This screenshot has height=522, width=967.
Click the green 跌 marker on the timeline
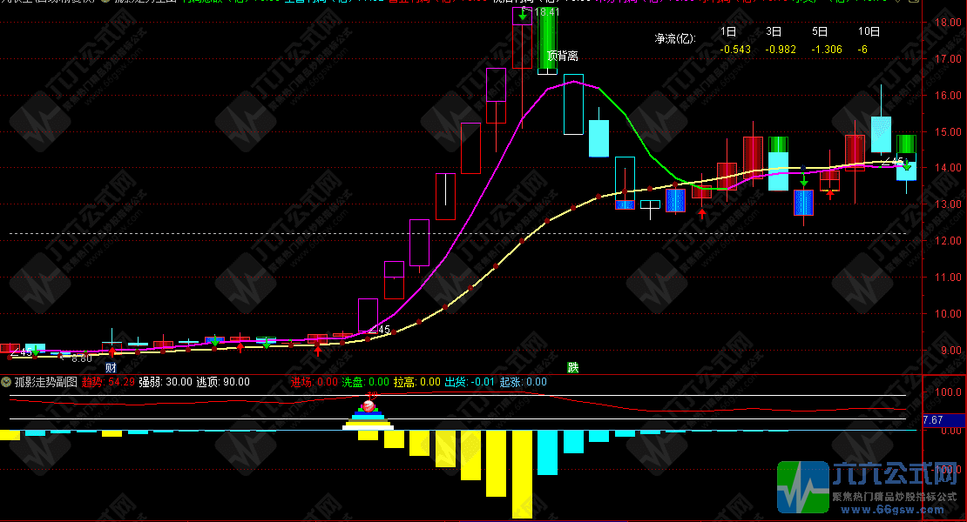tap(572, 368)
